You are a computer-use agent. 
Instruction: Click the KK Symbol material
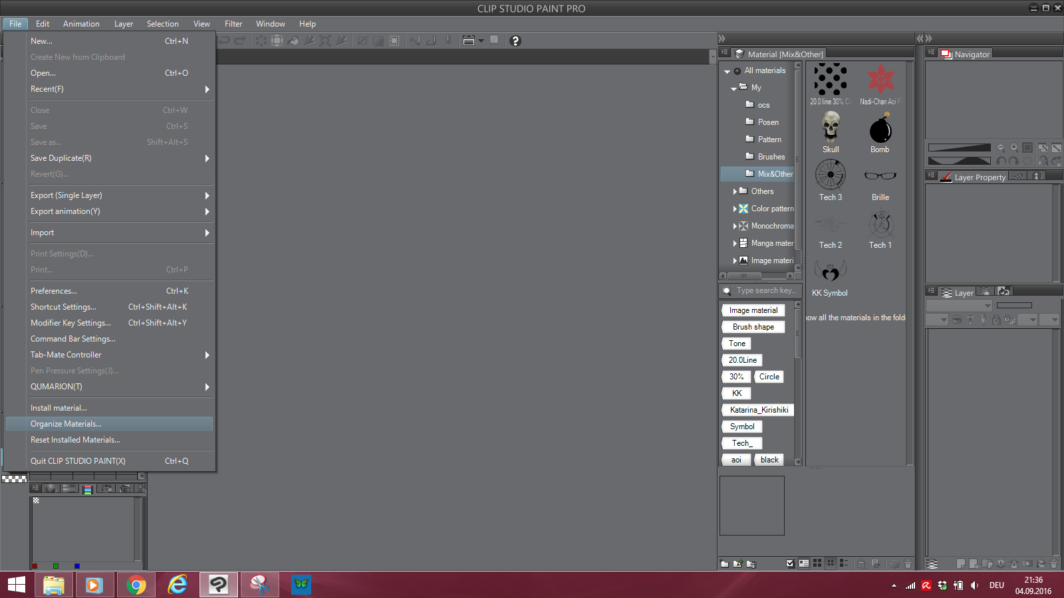tap(830, 271)
